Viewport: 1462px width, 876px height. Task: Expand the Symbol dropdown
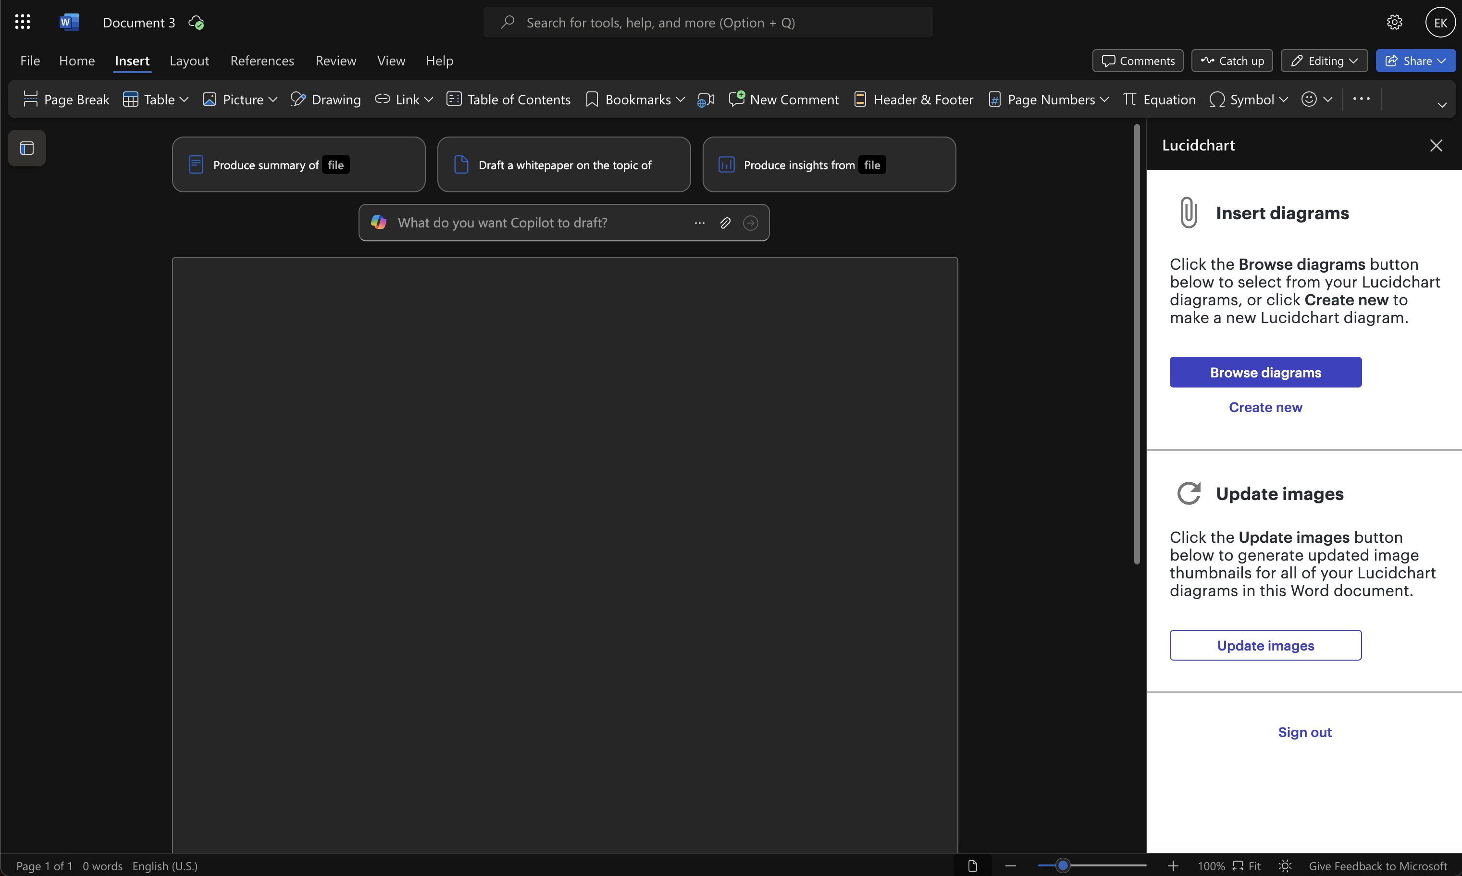[x=1283, y=99]
